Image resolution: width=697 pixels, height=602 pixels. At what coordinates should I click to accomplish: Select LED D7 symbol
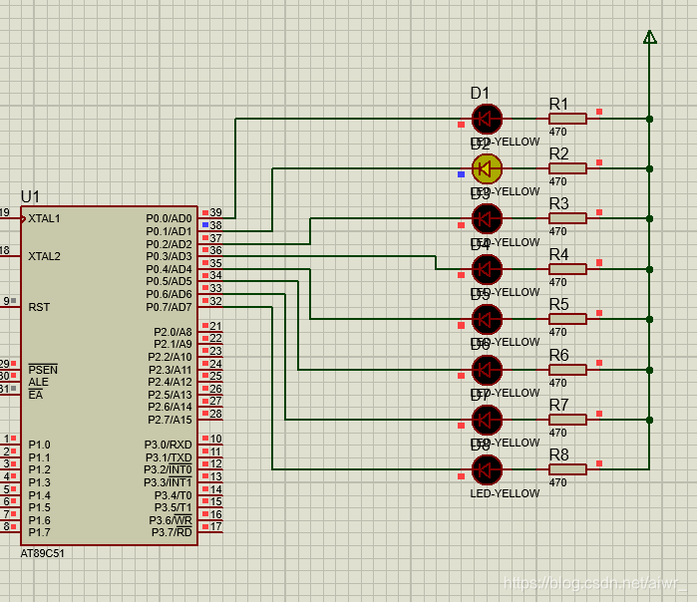[487, 420]
